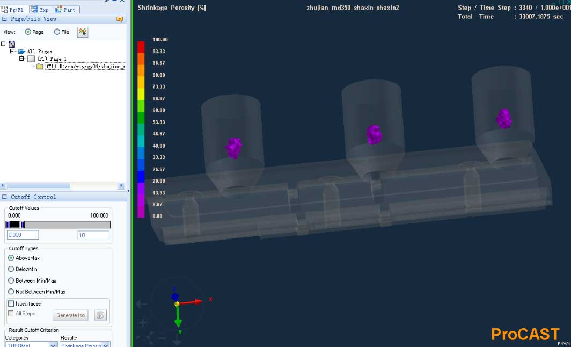Click the curve picker icon beside File

83,32
